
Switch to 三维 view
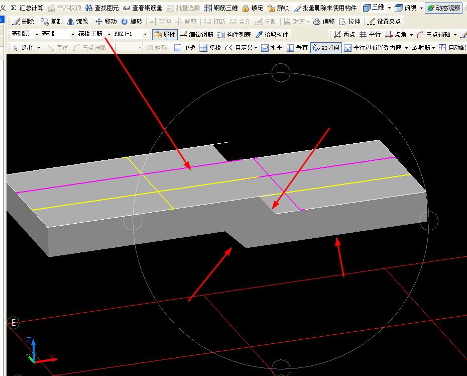[x=374, y=8]
